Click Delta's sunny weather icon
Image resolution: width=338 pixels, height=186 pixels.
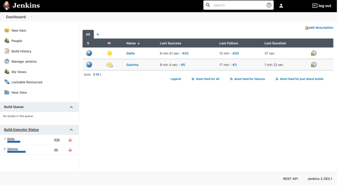pyautogui.click(x=110, y=53)
